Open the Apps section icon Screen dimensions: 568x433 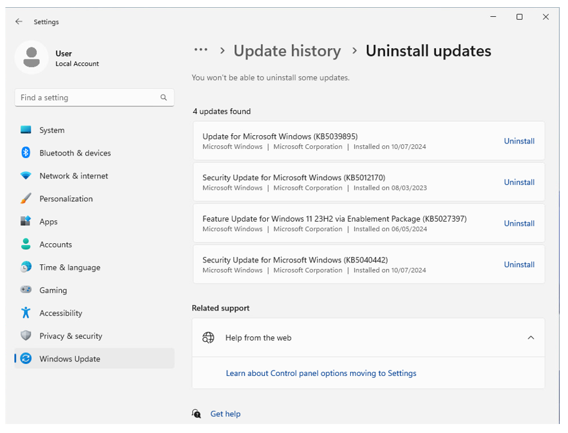[26, 222]
